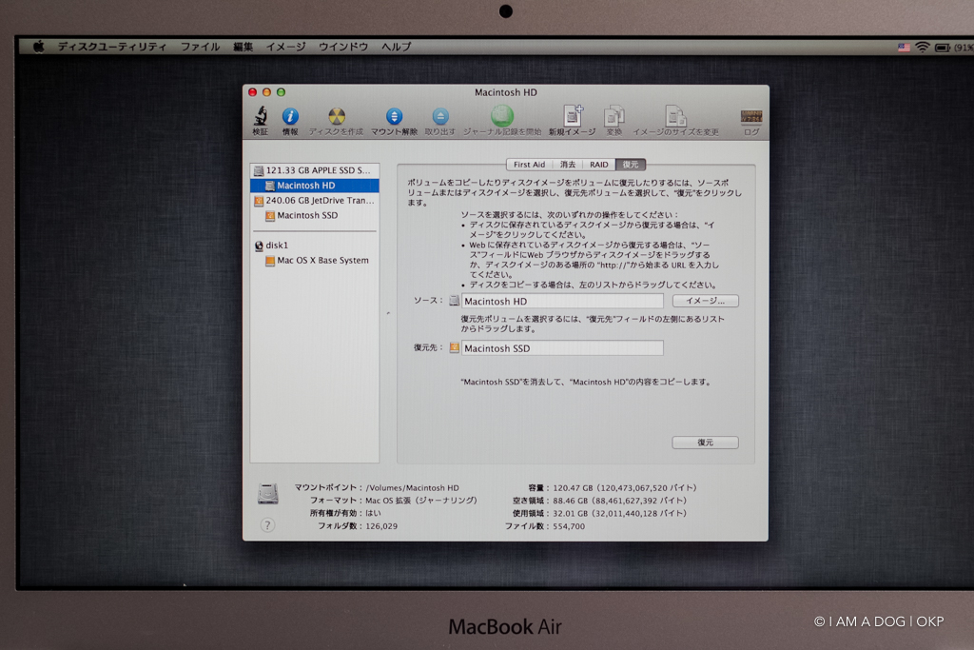974x650 pixels.
Task: Click the help question mark button
Action: [x=267, y=525]
